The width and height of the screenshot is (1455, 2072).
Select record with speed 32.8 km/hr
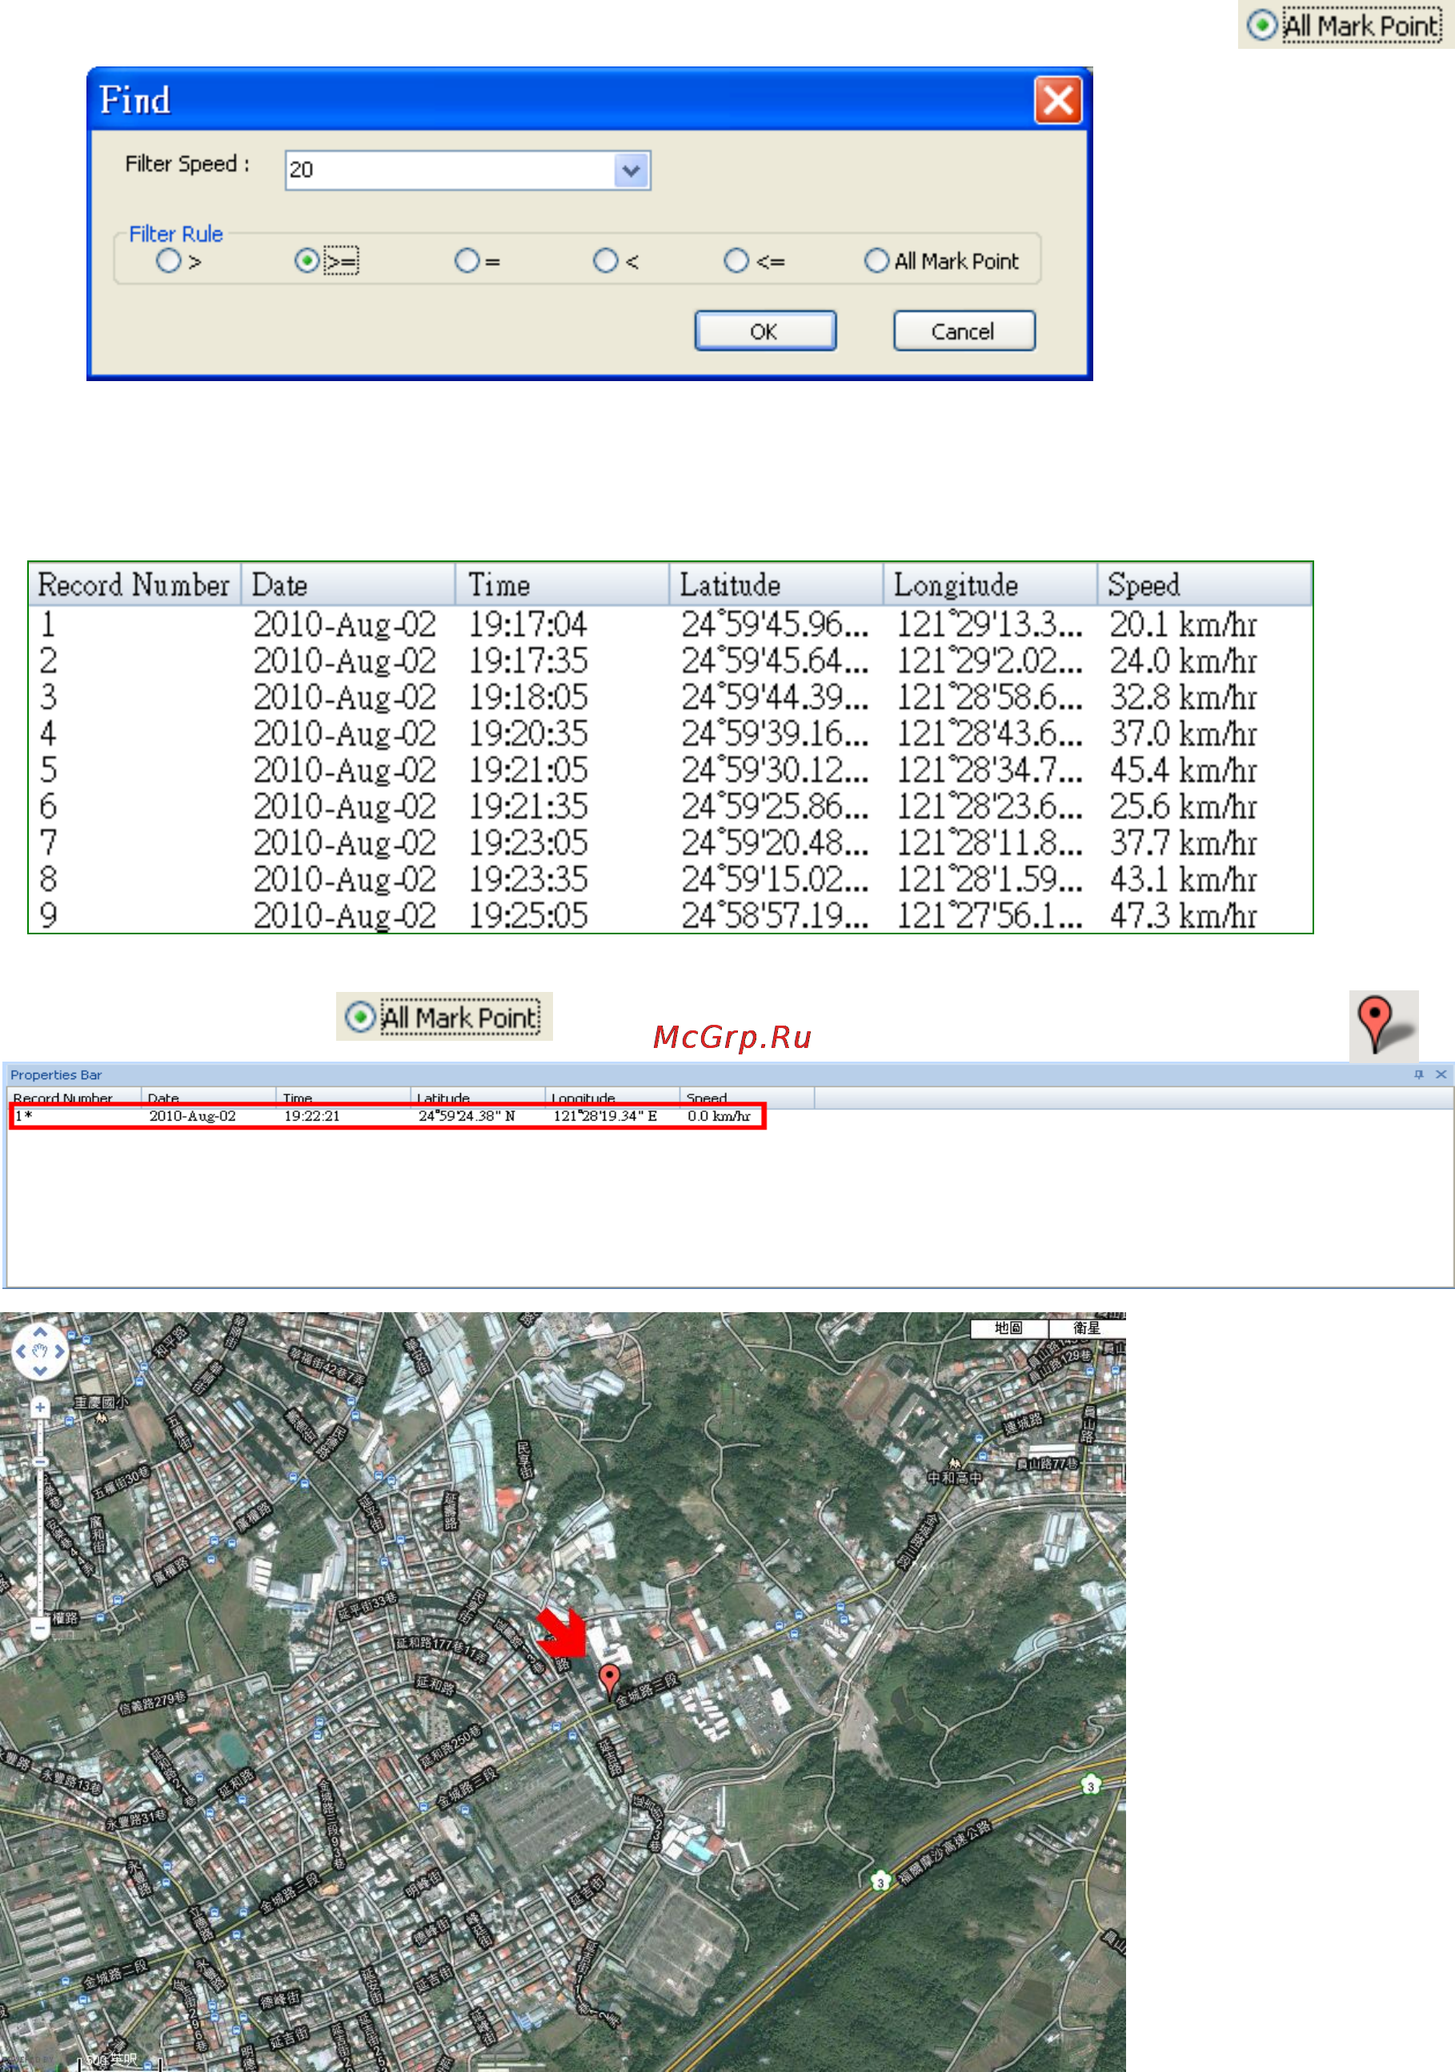(x=670, y=697)
